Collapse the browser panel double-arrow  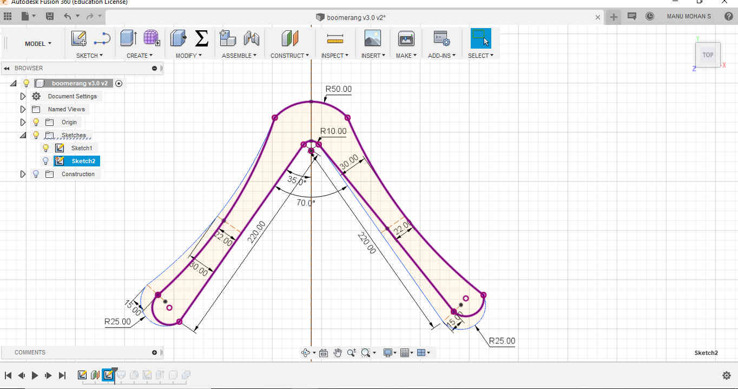[x=7, y=69]
